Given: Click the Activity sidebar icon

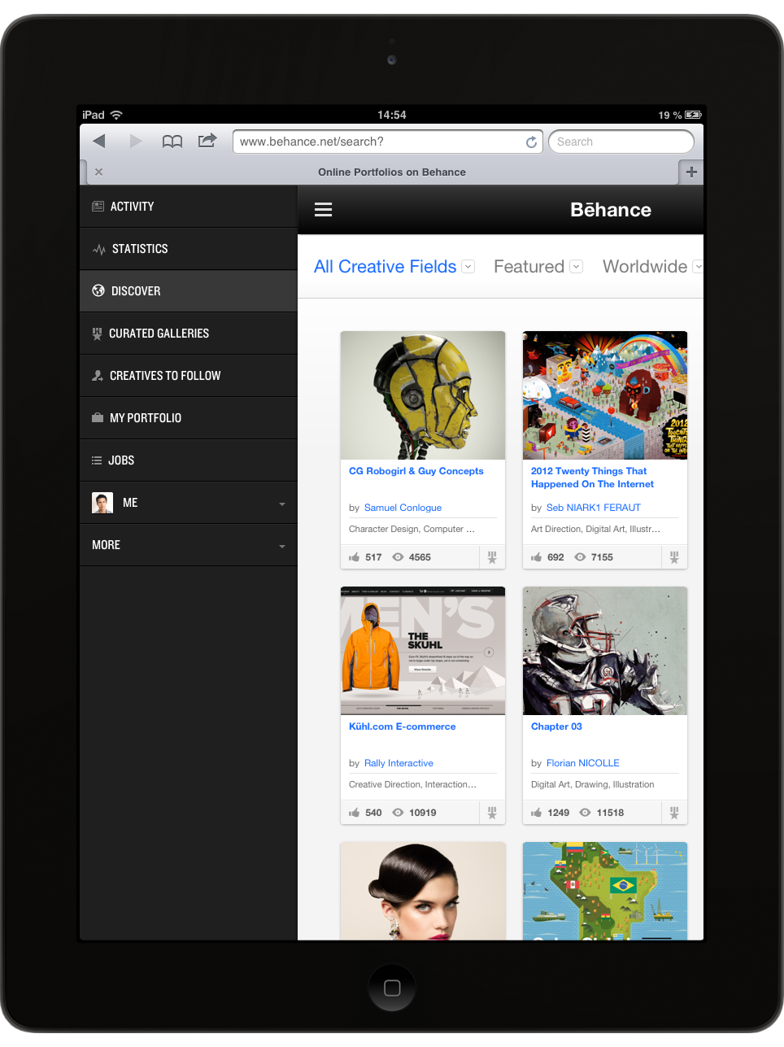Looking at the screenshot, I should coord(98,207).
